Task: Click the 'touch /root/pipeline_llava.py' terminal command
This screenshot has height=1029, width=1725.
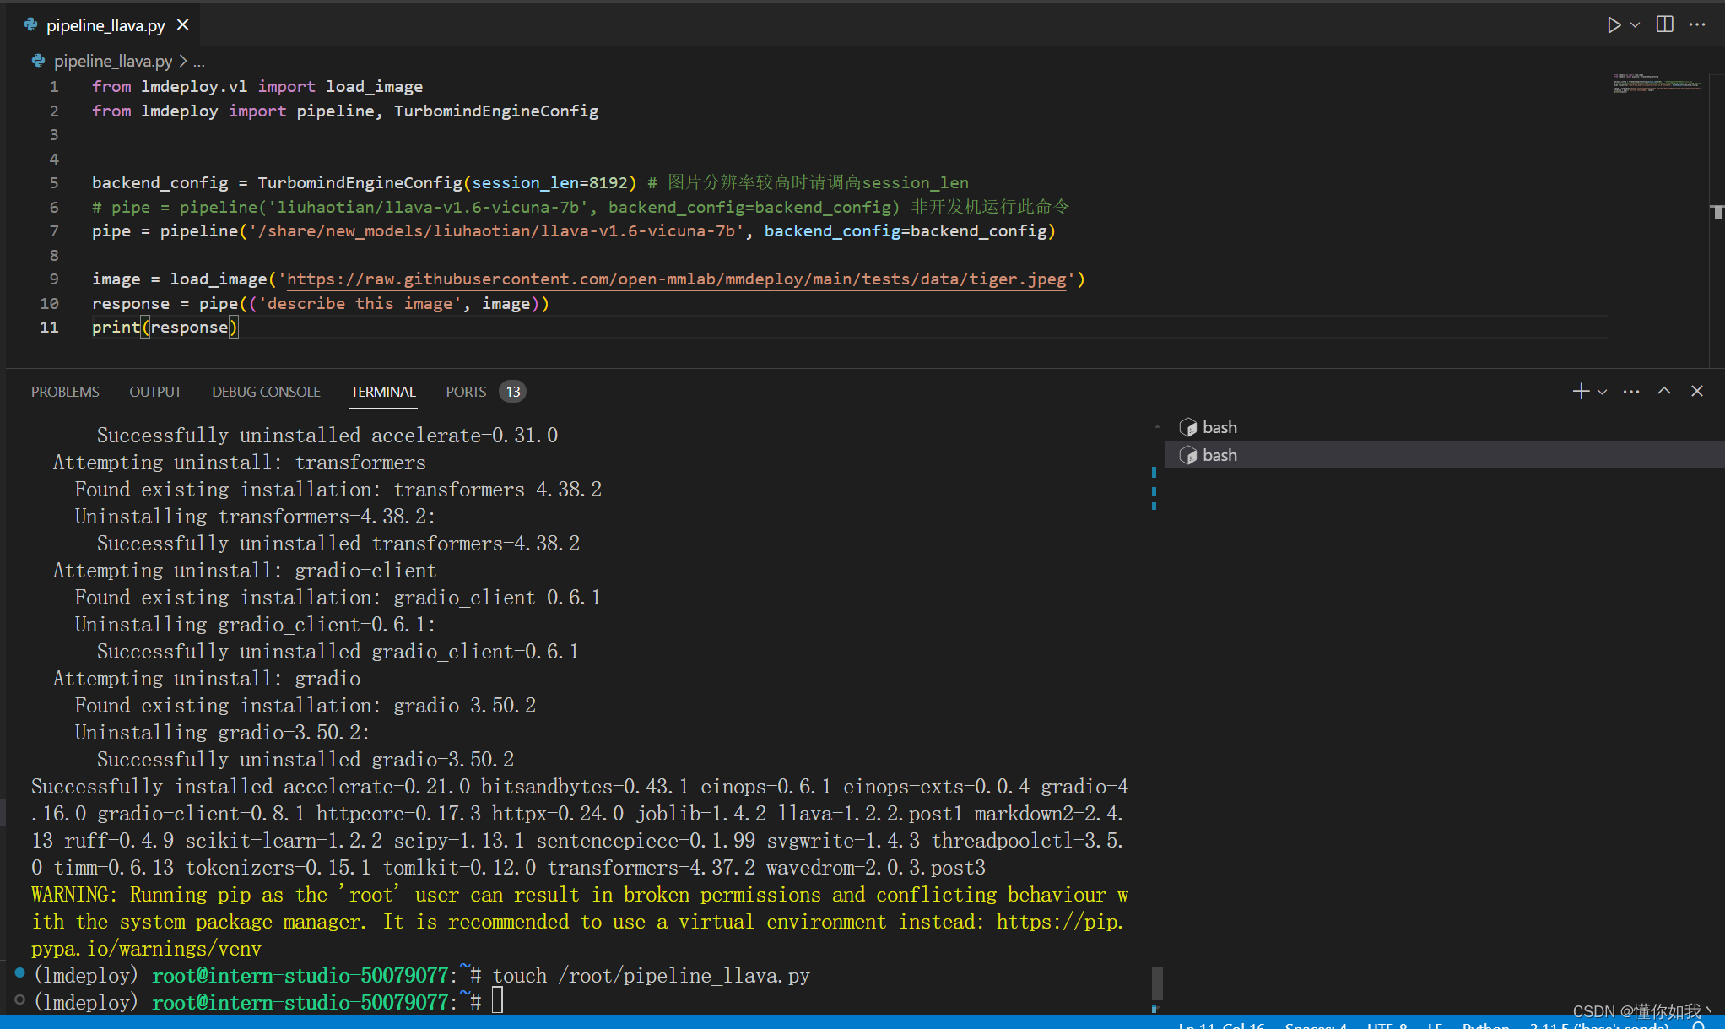Action: pos(651,976)
